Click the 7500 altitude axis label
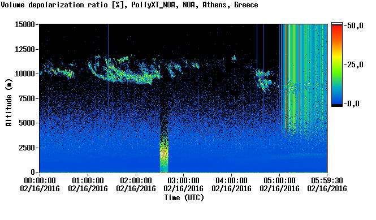This screenshot has height=220, width=376. click(x=27, y=98)
